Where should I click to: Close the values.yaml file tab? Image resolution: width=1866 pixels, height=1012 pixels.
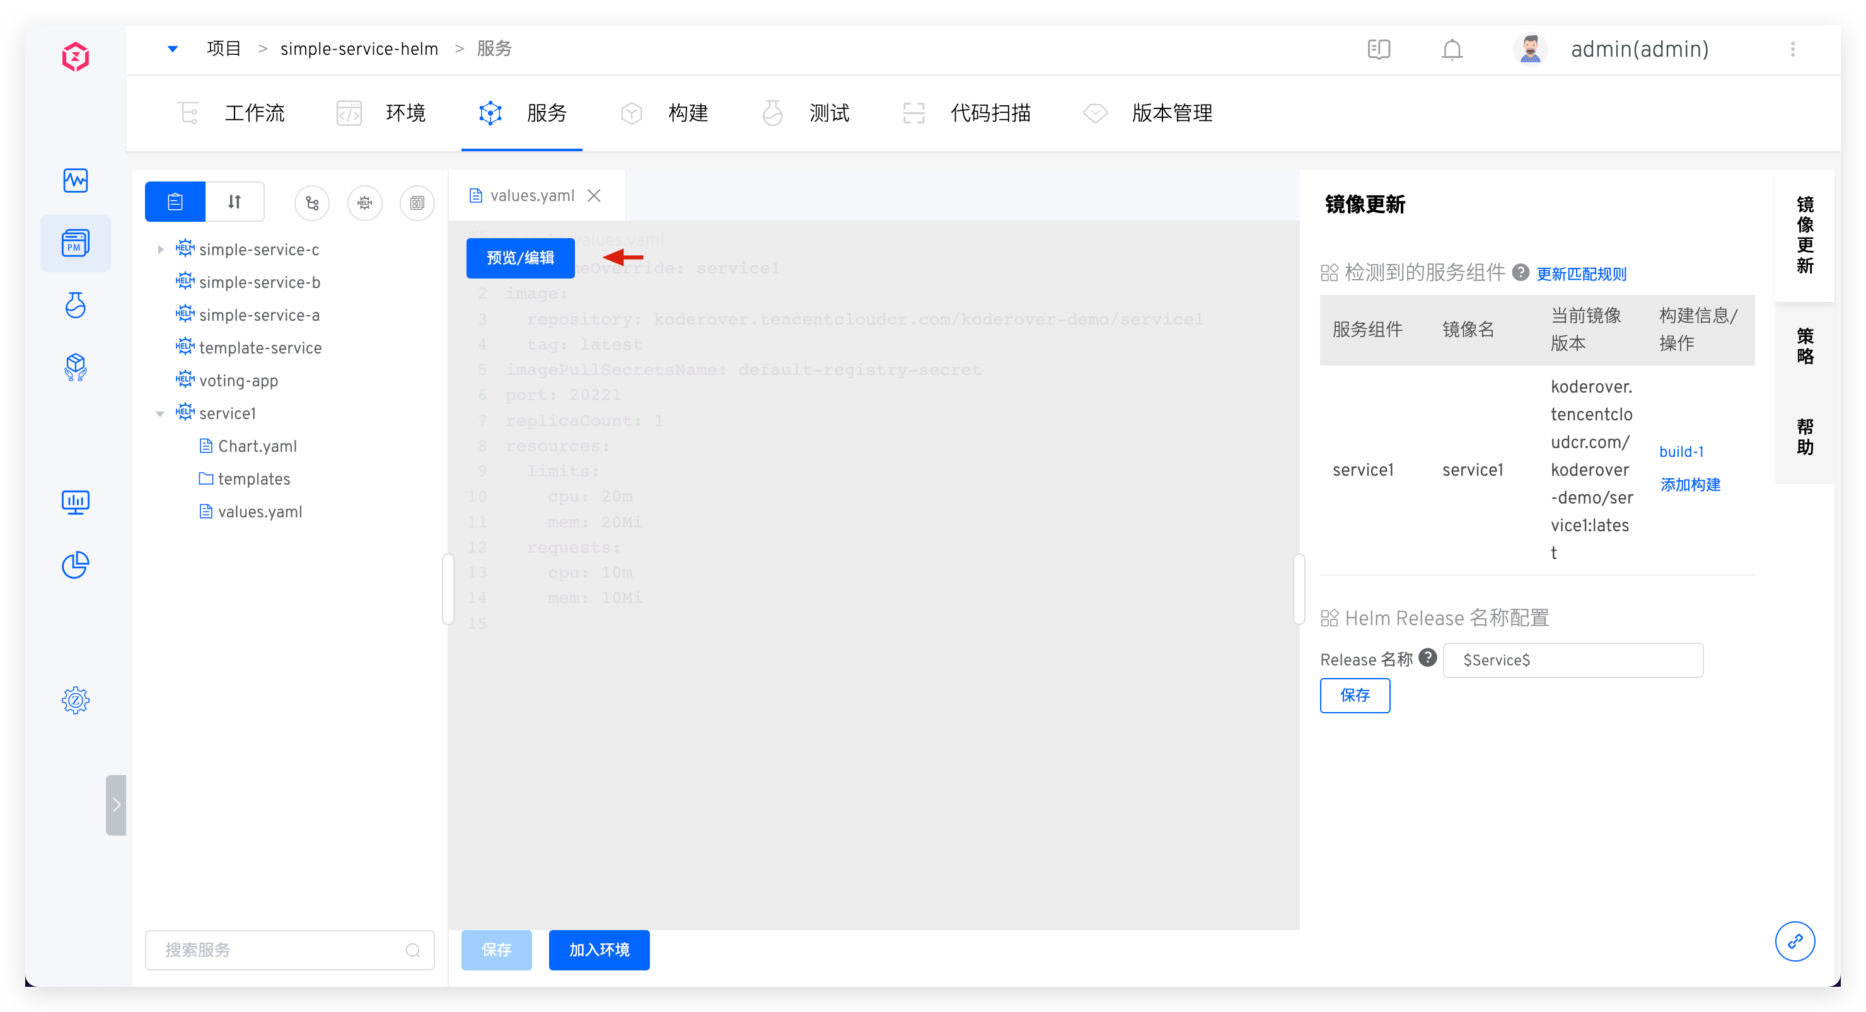(594, 195)
